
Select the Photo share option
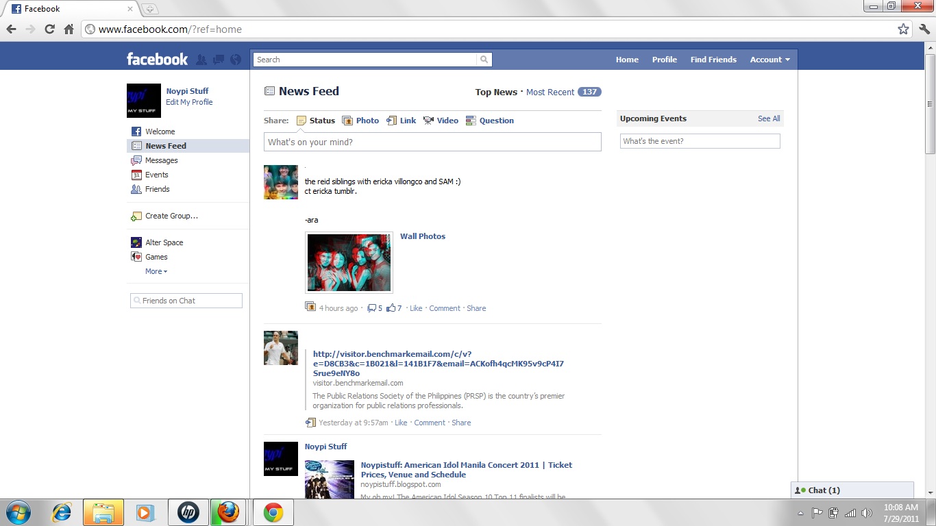[x=360, y=121]
